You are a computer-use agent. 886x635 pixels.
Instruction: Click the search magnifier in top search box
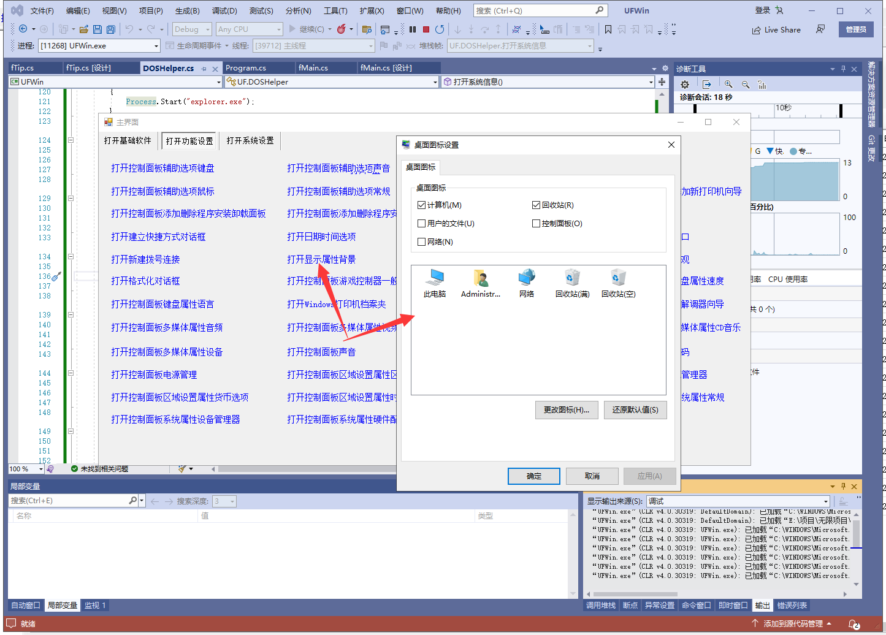coord(600,10)
